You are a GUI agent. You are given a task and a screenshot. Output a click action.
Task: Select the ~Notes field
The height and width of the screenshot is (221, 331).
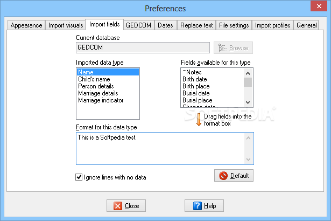(213, 72)
